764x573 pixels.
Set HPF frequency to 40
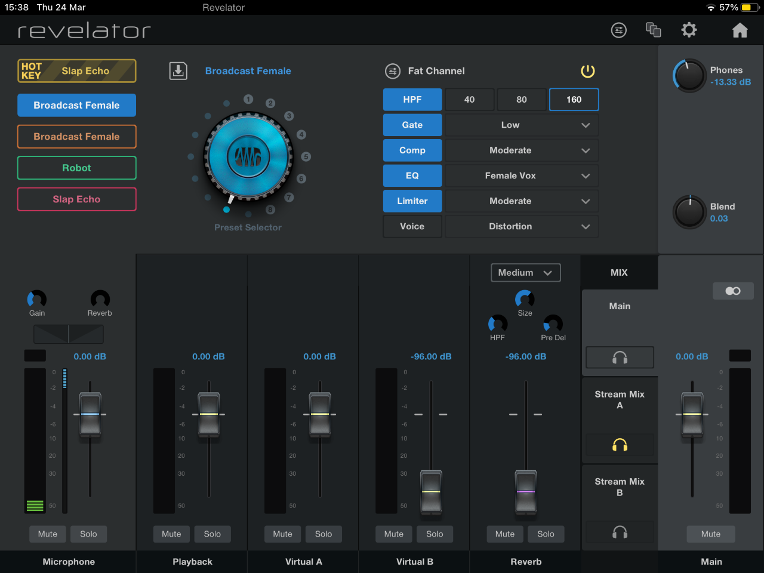coord(470,100)
